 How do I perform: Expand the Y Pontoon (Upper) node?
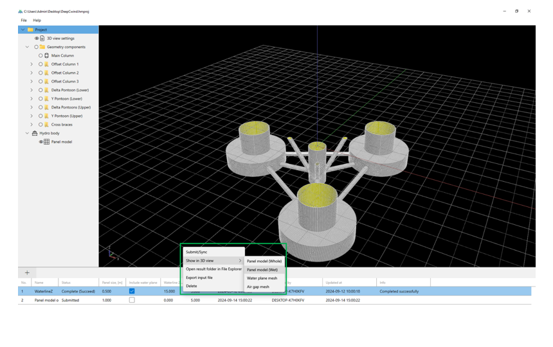(x=32, y=116)
